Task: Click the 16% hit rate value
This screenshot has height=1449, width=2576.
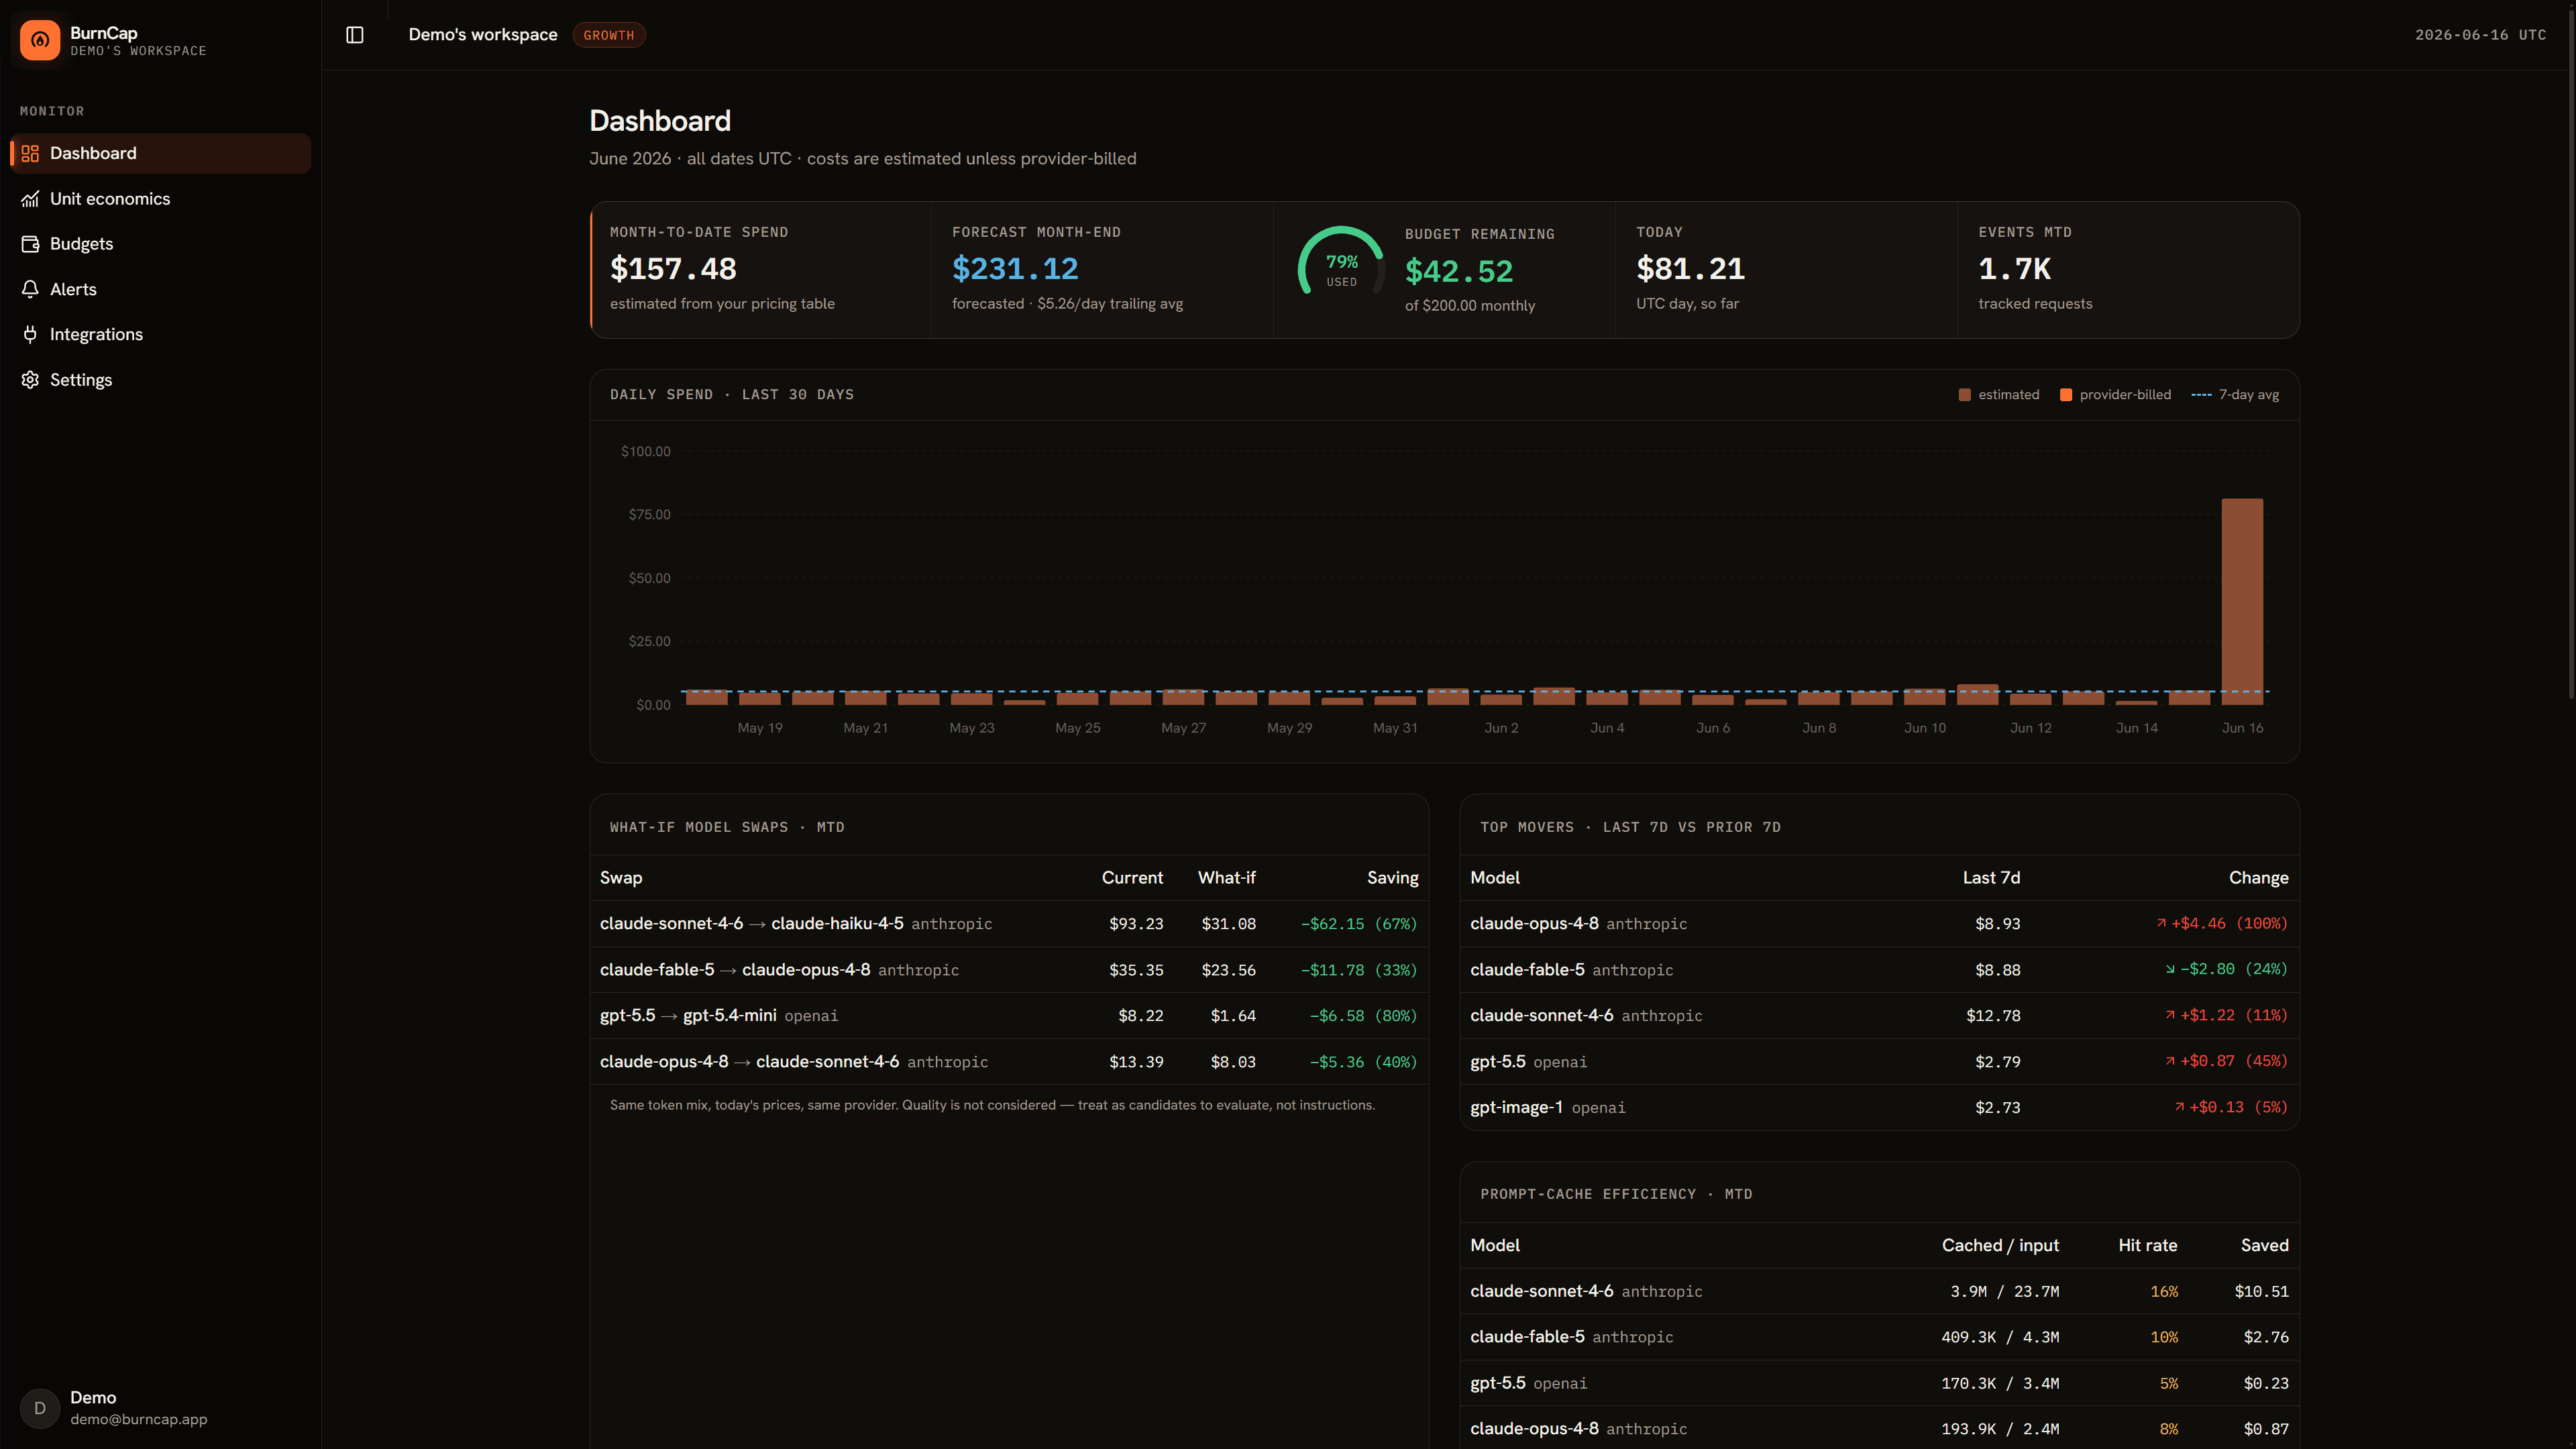Action: point(2164,1291)
